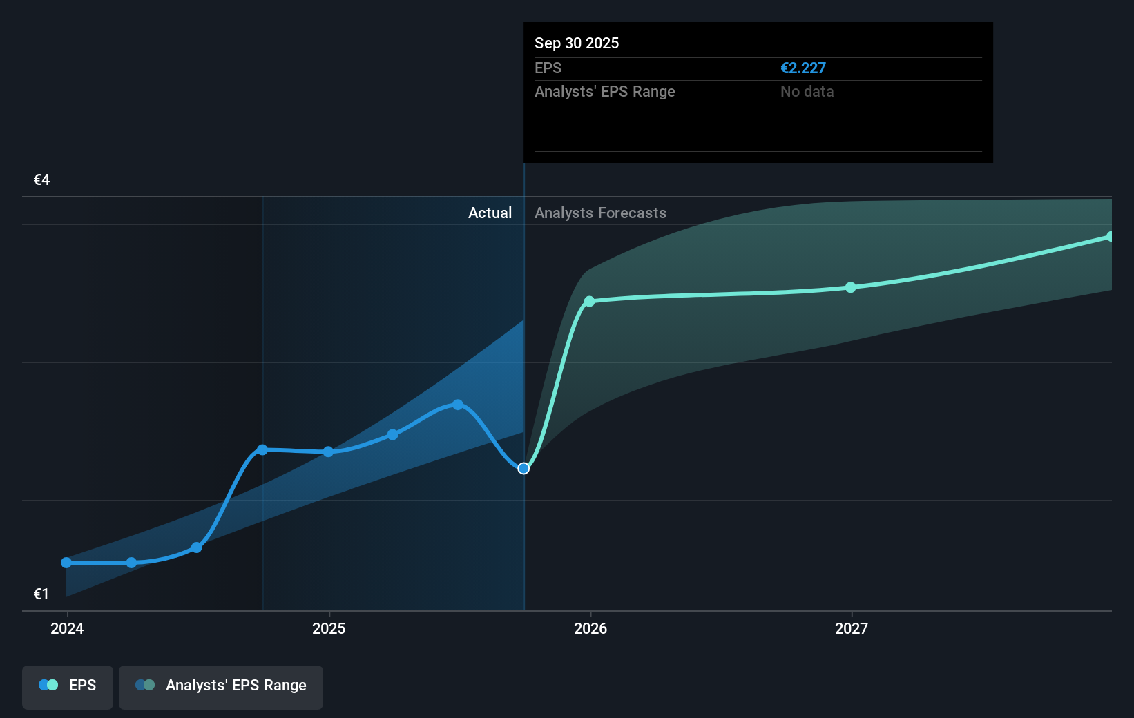The image size is (1134, 718).
Task: Click the mid-2025 EPS data point
Action: point(392,434)
